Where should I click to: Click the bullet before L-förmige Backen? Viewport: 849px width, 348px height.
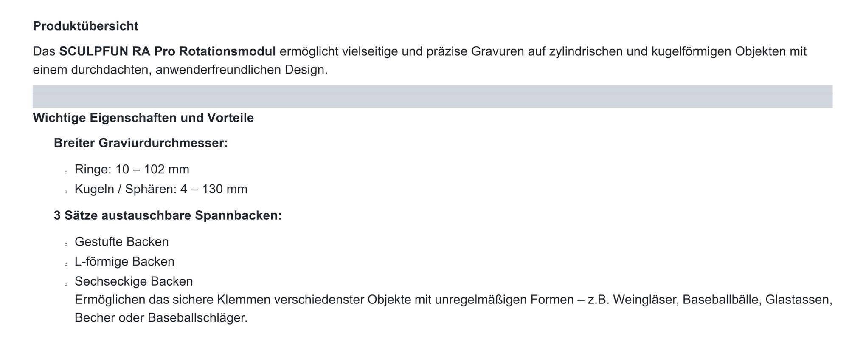coord(66,264)
